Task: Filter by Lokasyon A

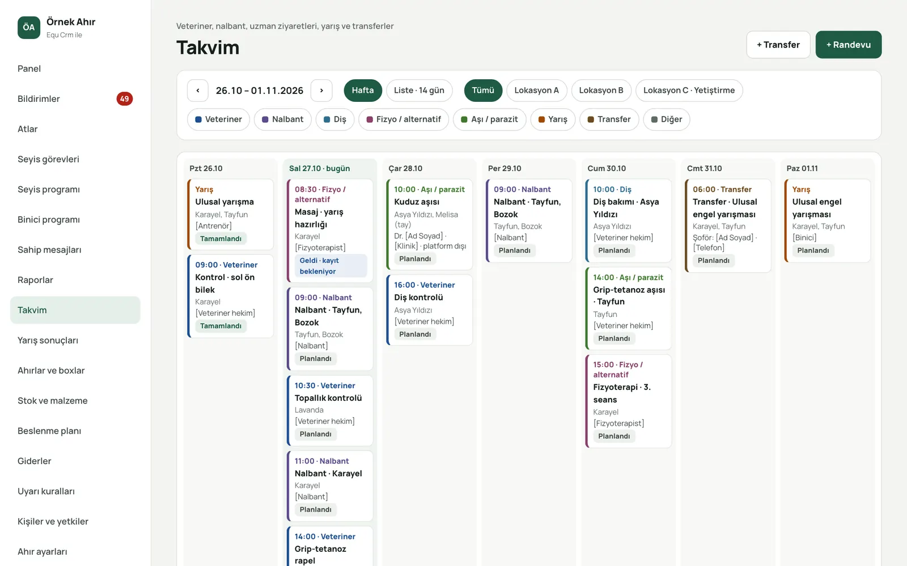Action: [x=536, y=91]
